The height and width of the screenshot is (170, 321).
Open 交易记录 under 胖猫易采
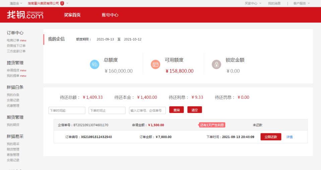pyautogui.click(x=13, y=160)
